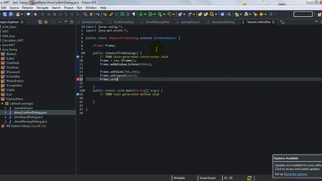This screenshot has width=322, height=181.
Task: Click the Debug bug icon
Action: [x=141, y=14]
